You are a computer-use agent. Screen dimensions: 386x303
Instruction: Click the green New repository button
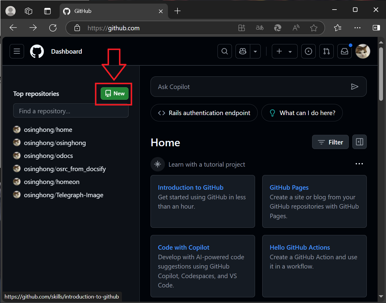[114, 94]
